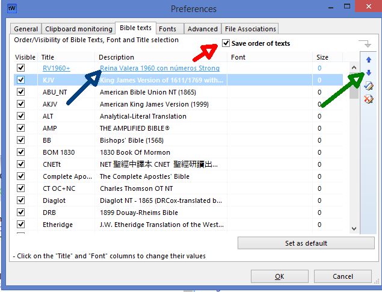This screenshot has width=382, height=292.
Task: Select the Bible texts tab
Action: point(135,28)
